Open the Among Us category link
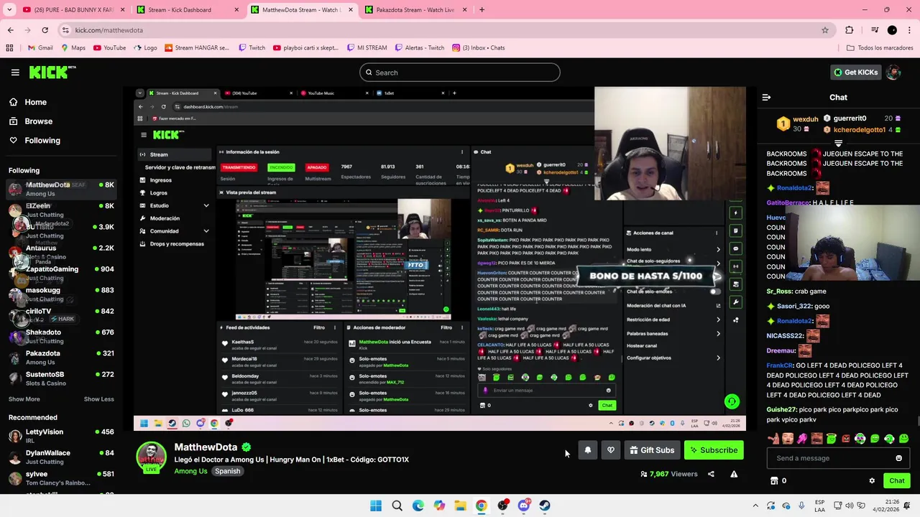 coord(190,471)
